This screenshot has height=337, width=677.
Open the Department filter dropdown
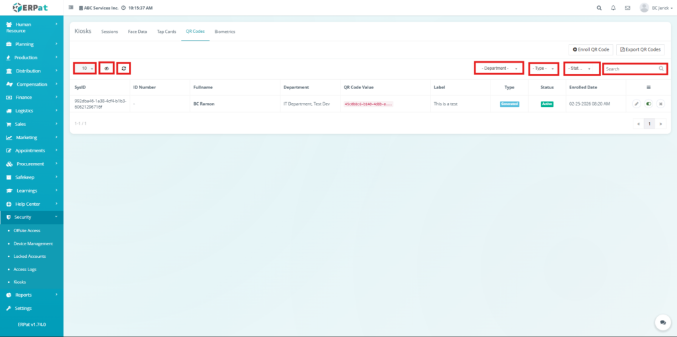point(499,68)
